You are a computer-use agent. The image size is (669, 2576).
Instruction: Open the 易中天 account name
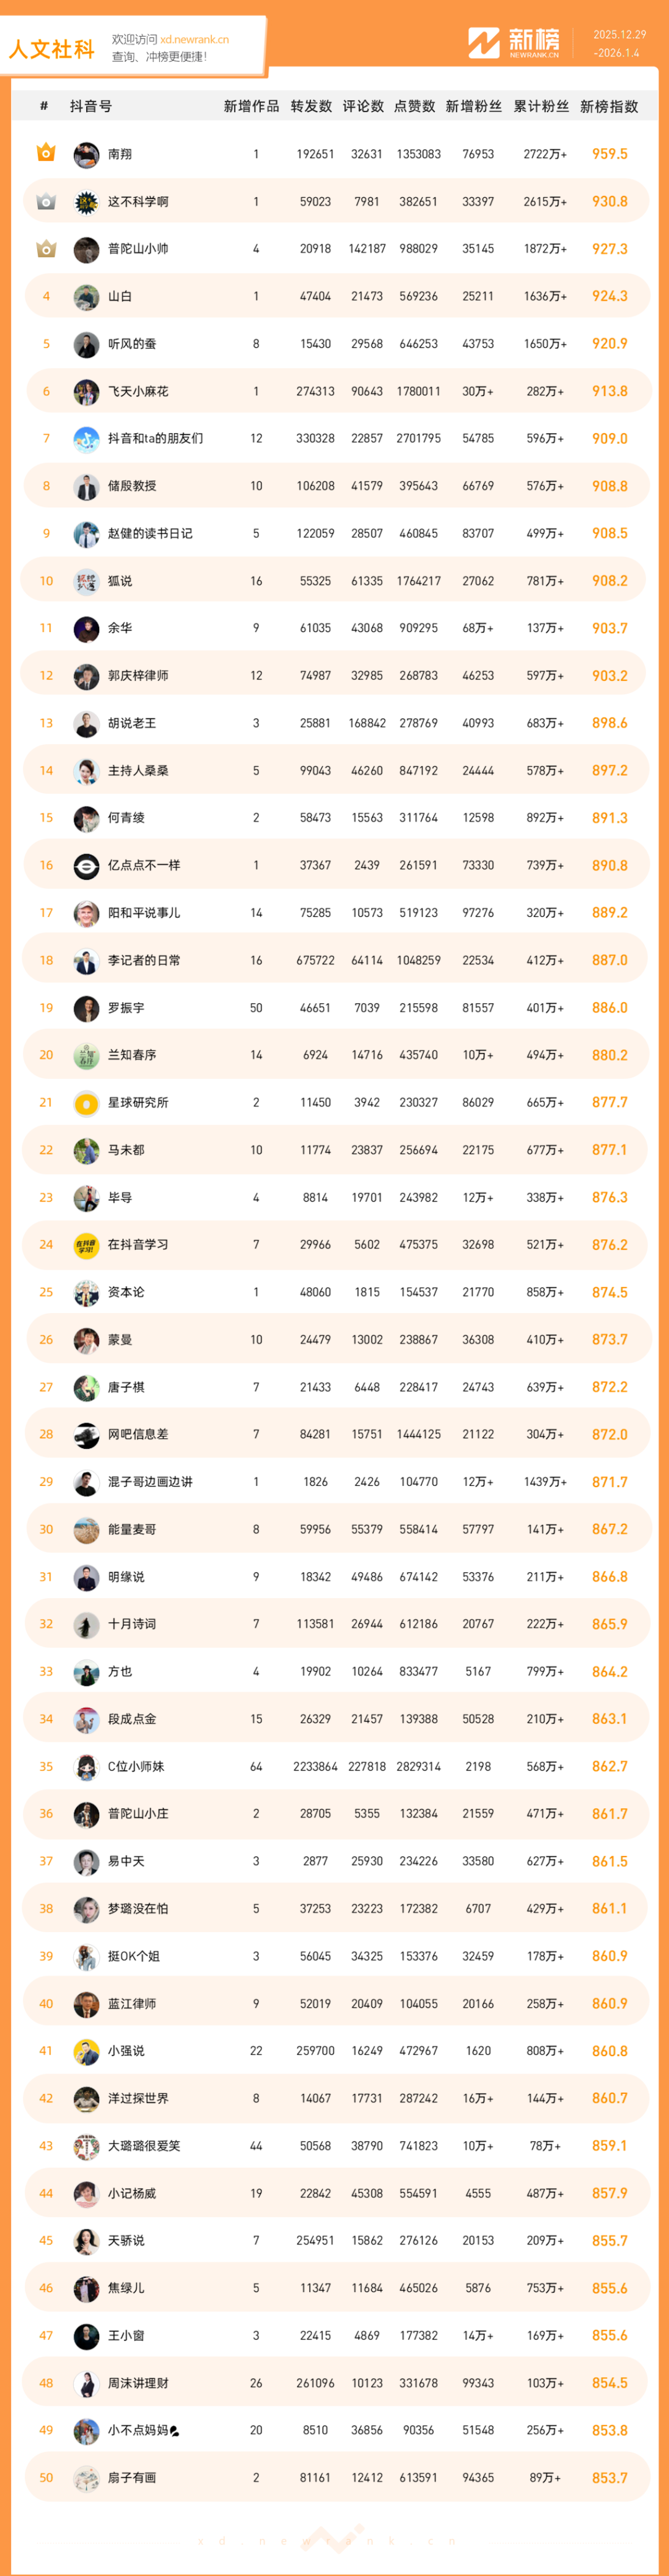click(x=126, y=1861)
